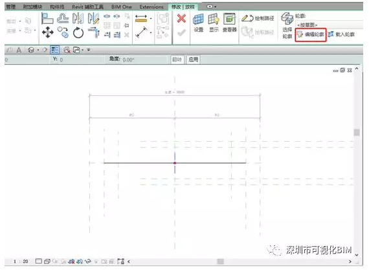Click the restore view window button
Viewport: 369px width, 270px height.
click(342, 70)
